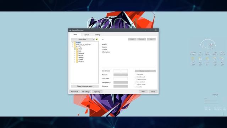Click the Load order input field
This screenshot has height=128, width=227.
click(x=121, y=79)
